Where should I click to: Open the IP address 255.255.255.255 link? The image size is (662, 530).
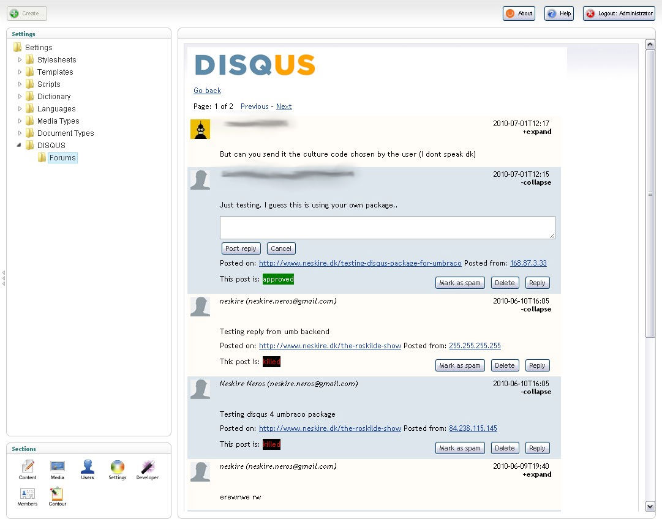475,346
